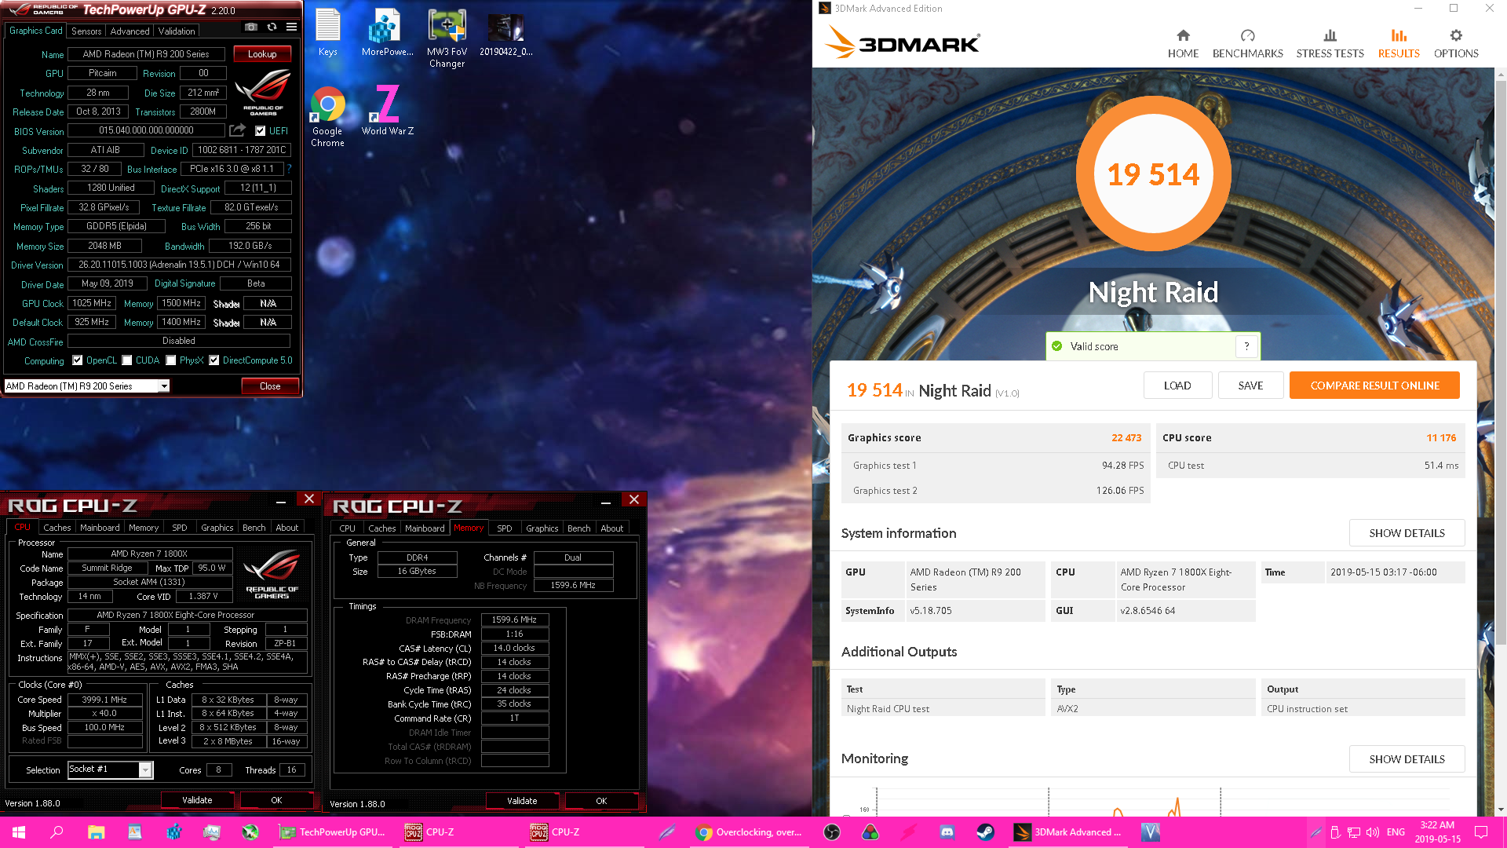
Task: Click the Valid score help question mark
Action: click(x=1246, y=346)
